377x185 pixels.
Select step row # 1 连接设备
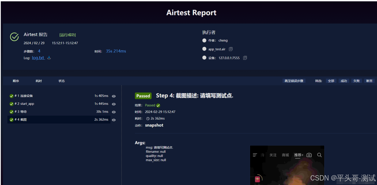pos(59,96)
